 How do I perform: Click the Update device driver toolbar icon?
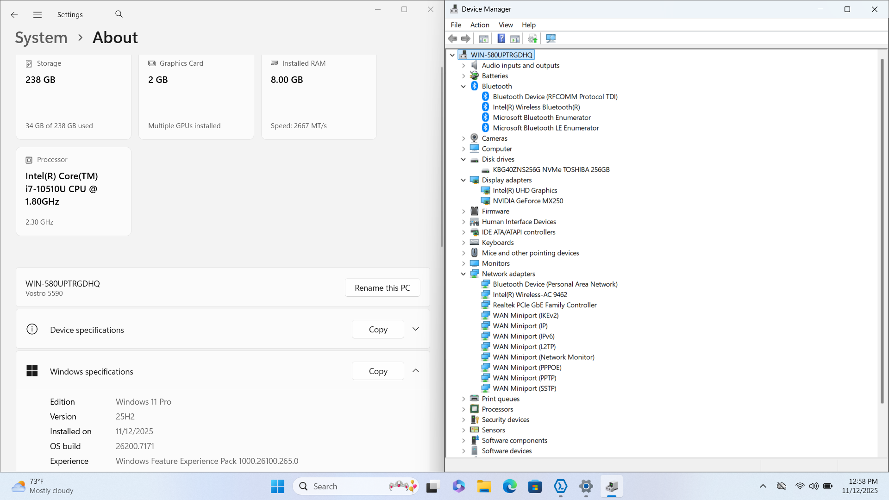tap(532, 38)
